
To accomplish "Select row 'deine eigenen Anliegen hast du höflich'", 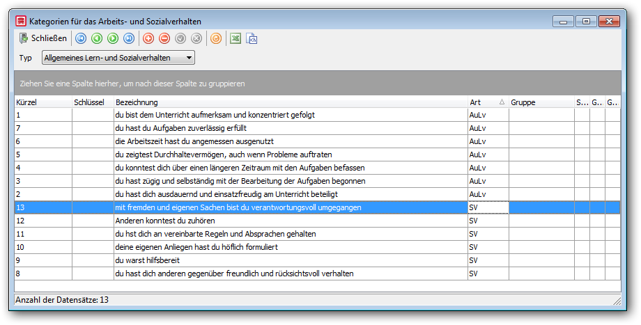I will [317, 247].
